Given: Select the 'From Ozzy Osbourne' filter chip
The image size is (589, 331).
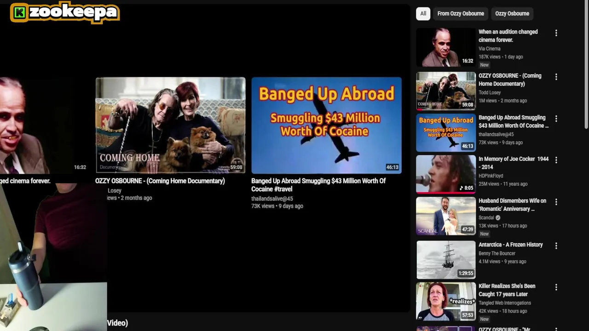Looking at the screenshot, I should [x=461, y=14].
